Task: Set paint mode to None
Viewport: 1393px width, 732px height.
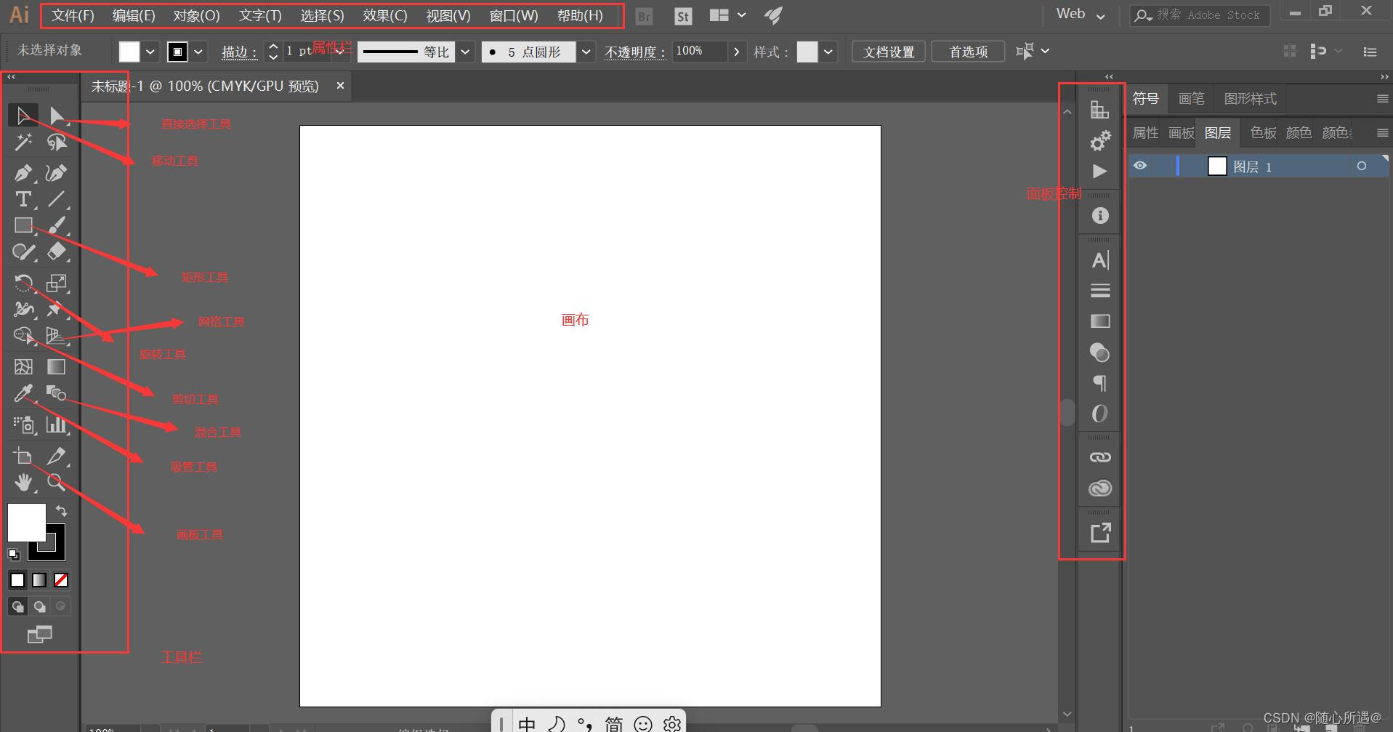Action: (61, 580)
